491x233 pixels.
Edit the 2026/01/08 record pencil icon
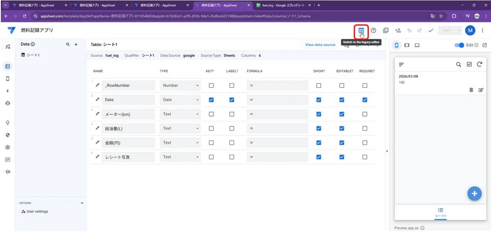point(481,90)
